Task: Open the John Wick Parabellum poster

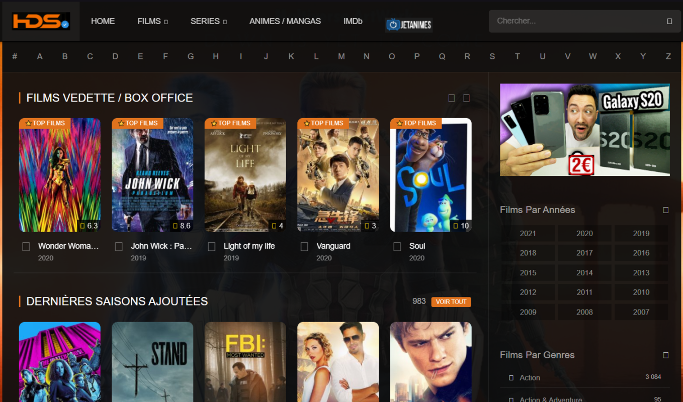Action: (x=152, y=175)
